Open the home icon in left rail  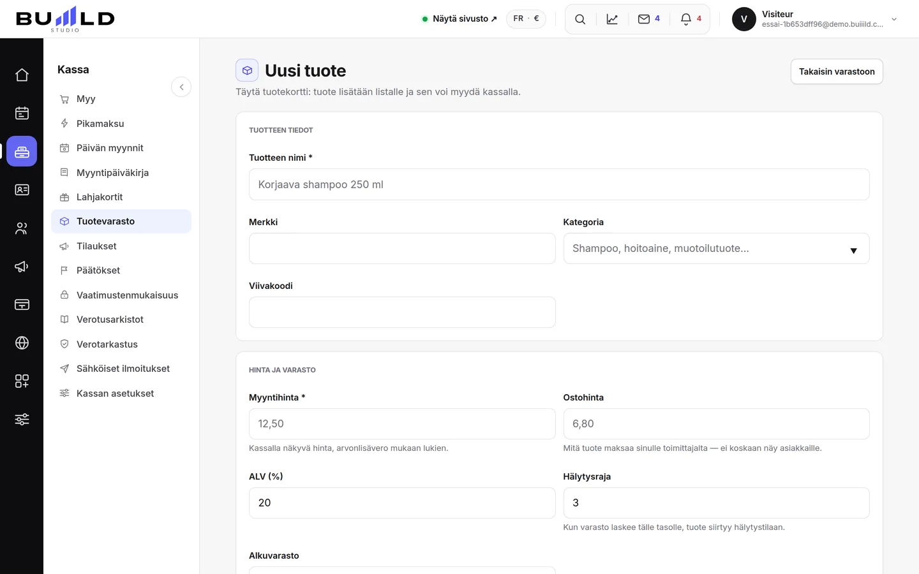coord(22,75)
